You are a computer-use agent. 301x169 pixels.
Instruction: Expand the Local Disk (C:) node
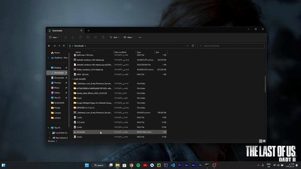pyautogui.click(x=50, y=133)
